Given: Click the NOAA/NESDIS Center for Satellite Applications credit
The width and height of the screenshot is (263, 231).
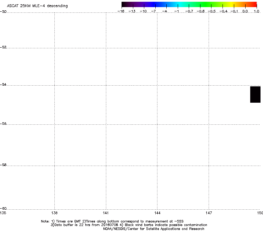Looking at the screenshot, I should tap(154, 229).
